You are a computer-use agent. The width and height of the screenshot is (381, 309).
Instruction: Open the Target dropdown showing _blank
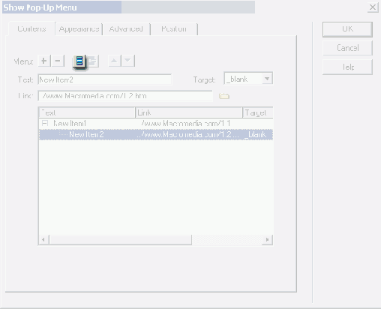tap(248, 79)
